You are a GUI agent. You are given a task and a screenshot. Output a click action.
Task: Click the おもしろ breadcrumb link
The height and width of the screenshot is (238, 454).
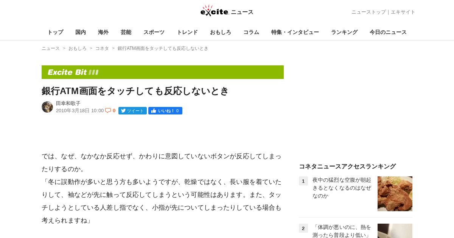point(78,48)
